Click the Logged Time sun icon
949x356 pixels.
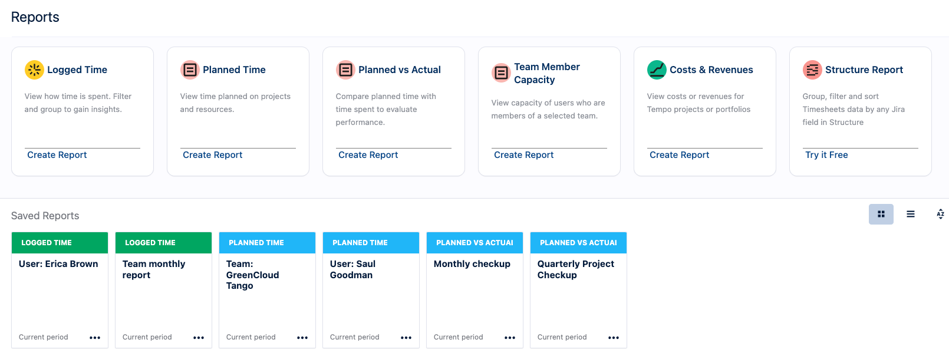point(34,70)
